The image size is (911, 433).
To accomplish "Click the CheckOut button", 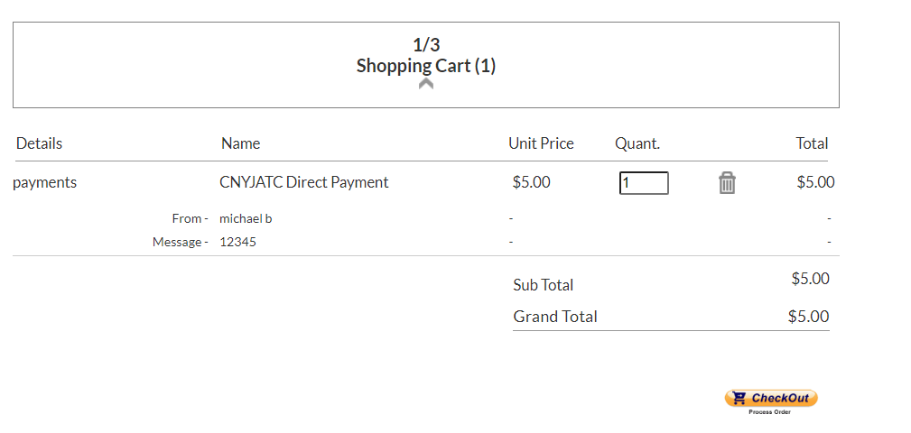I will coord(770,398).
